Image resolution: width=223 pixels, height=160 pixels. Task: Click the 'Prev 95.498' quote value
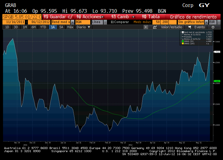coord(137,11)
